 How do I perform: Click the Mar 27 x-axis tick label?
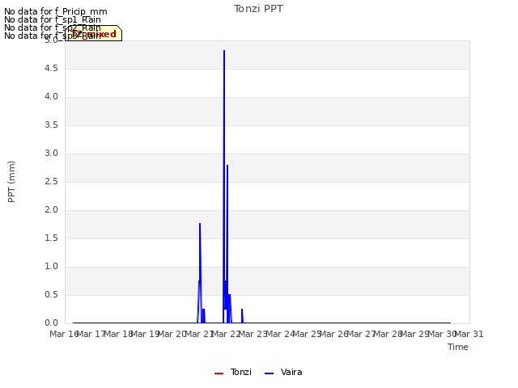pos(361,334)
